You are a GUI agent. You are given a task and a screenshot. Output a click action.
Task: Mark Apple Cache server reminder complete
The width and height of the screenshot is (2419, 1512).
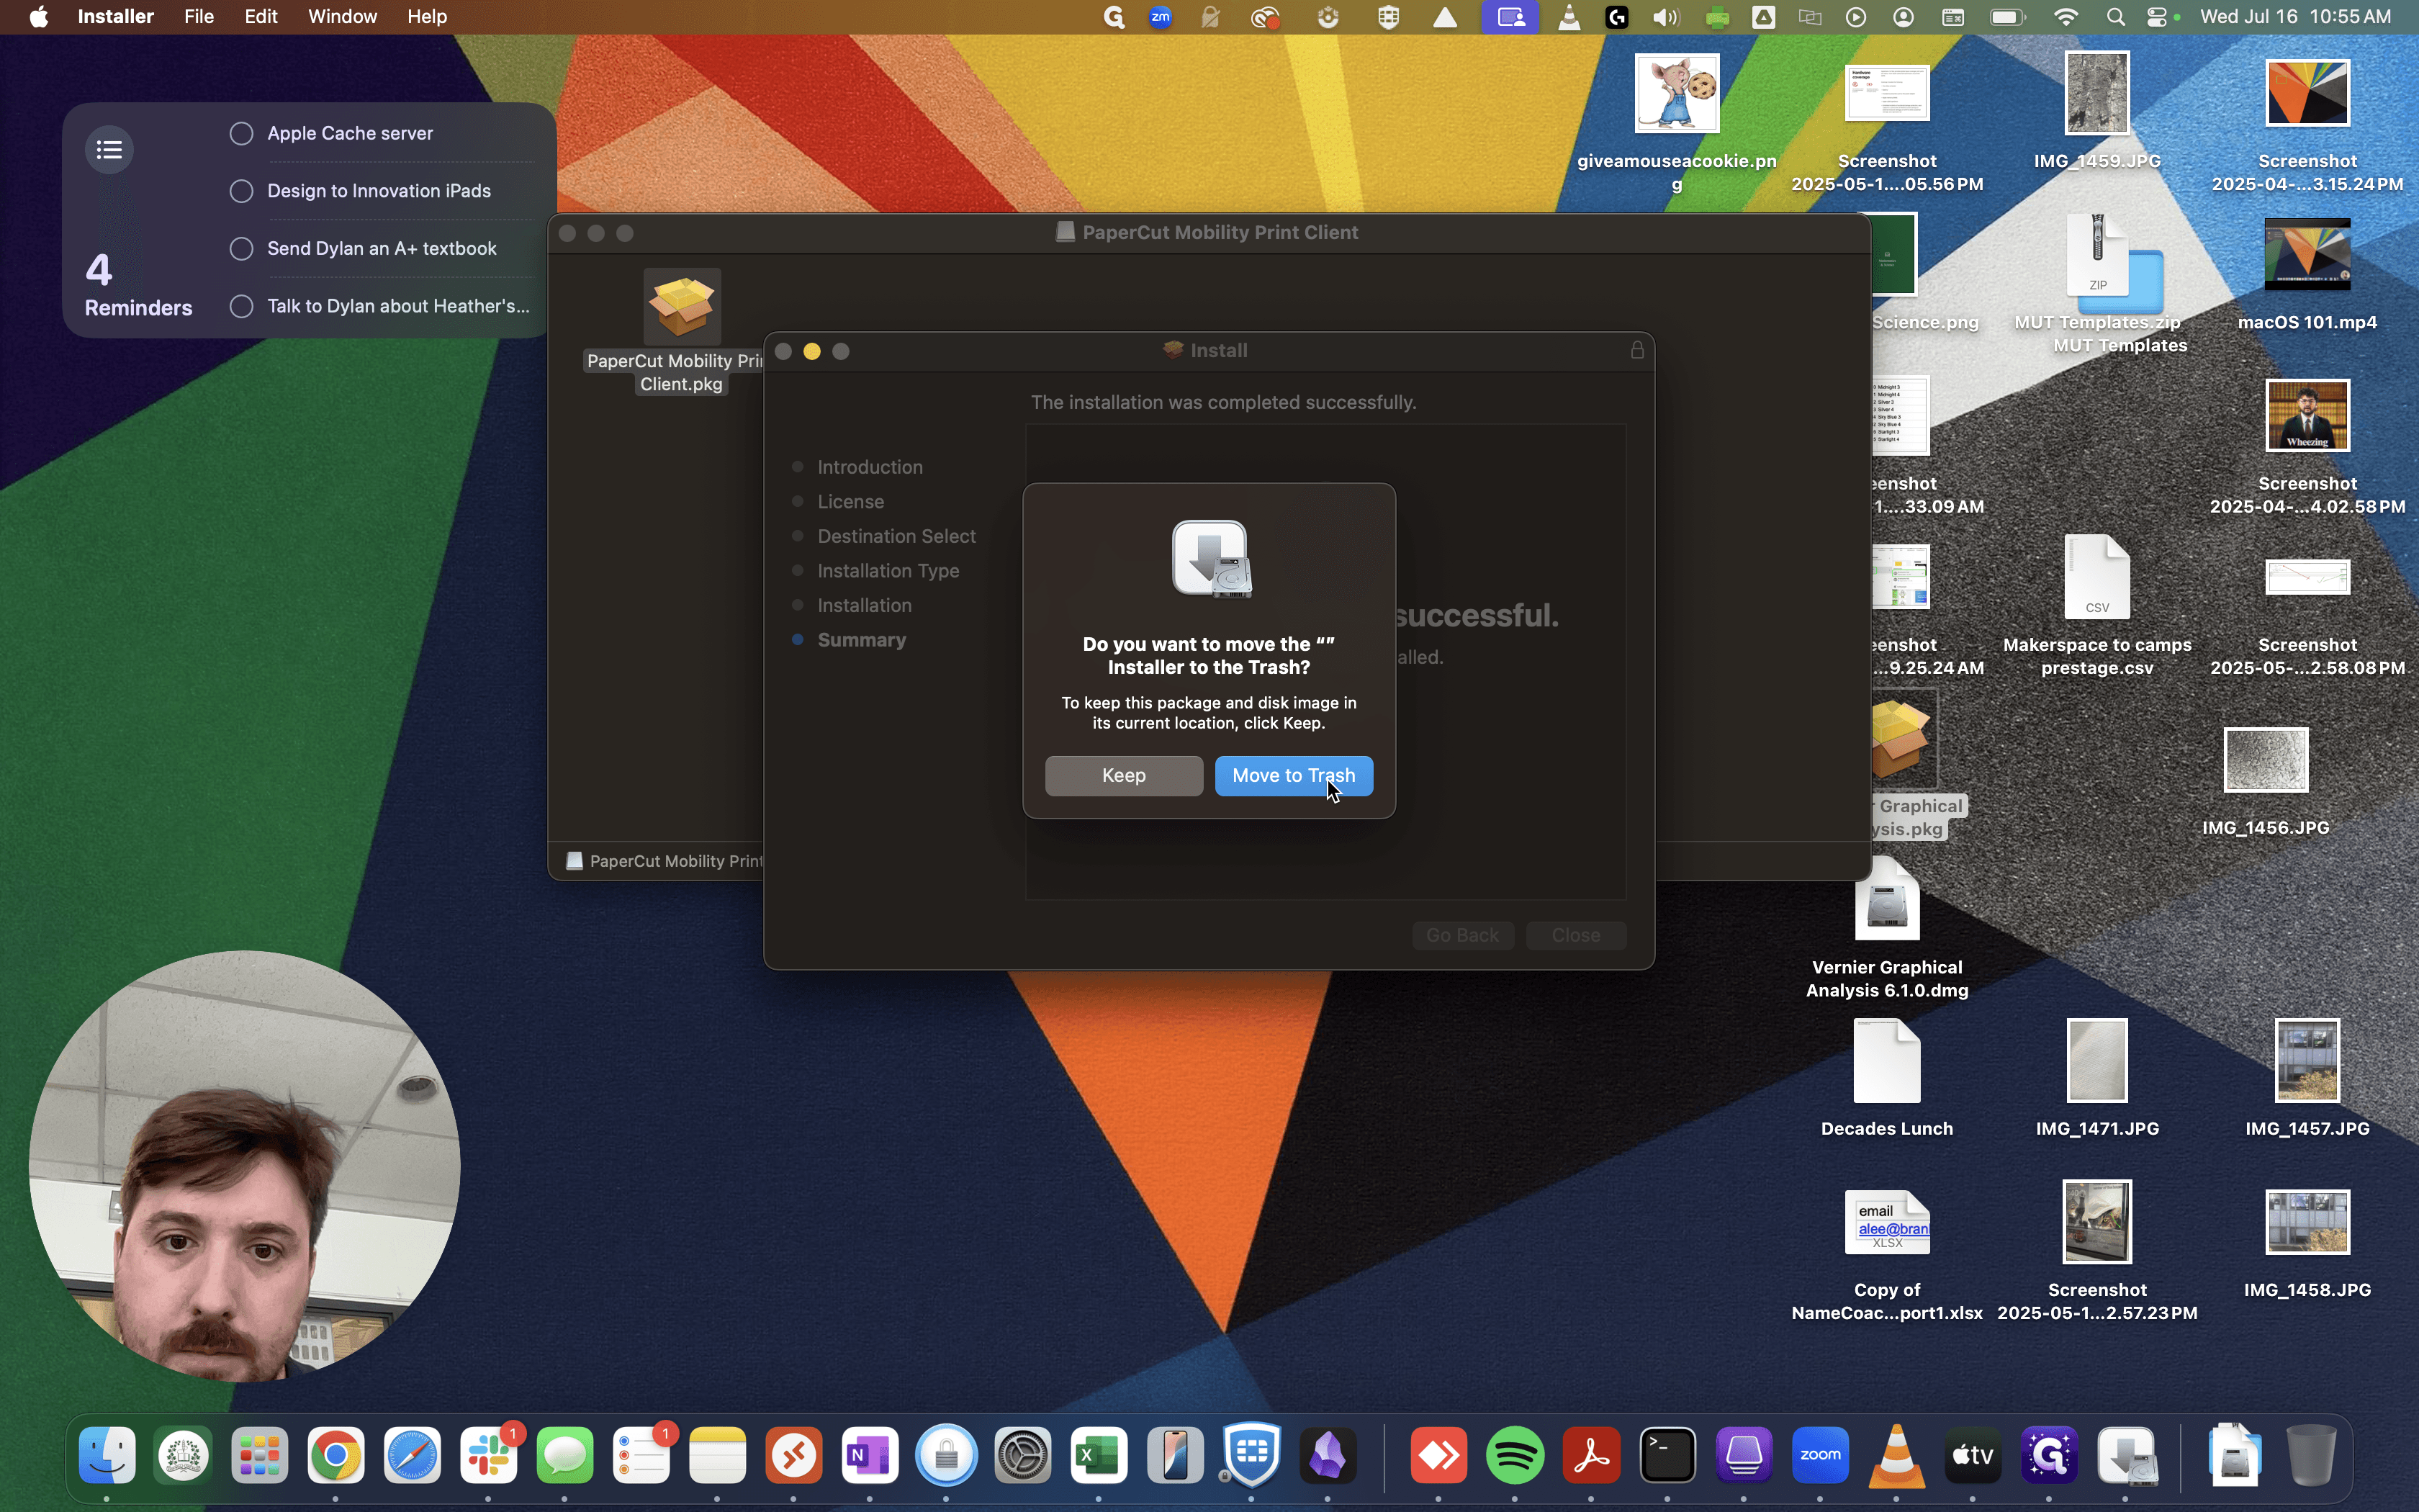point(242,134)
